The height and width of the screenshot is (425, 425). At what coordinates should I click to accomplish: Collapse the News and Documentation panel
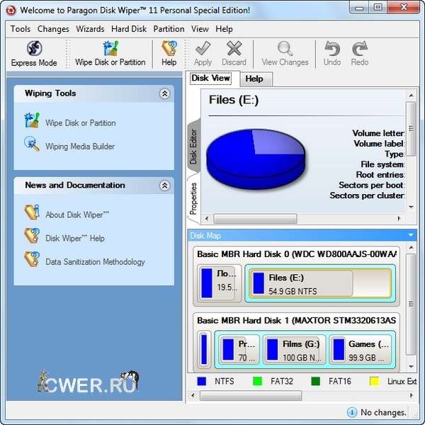click(x=164, y=186)
